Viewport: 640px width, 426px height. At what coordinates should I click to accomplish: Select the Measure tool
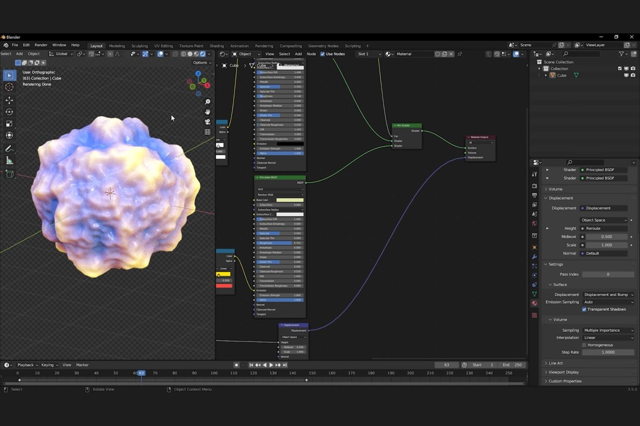pos(9,160)
